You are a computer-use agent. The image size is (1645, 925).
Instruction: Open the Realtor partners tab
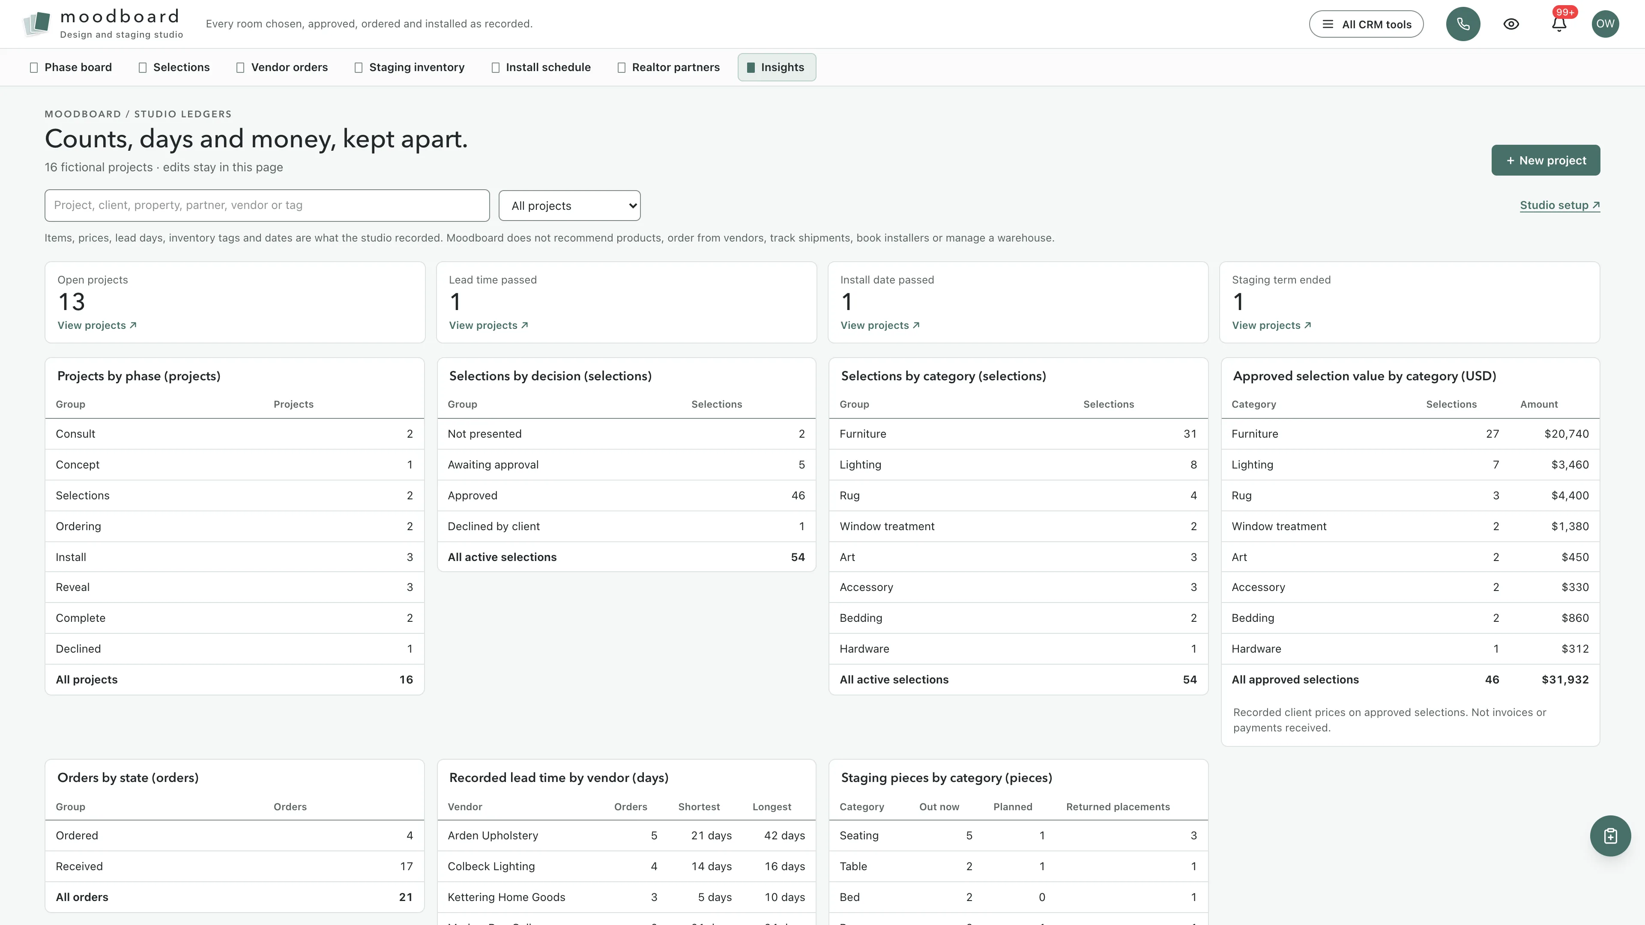[669, 67]
